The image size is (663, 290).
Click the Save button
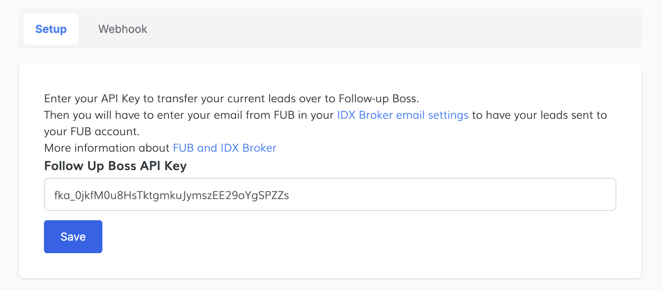coord(73,237)
